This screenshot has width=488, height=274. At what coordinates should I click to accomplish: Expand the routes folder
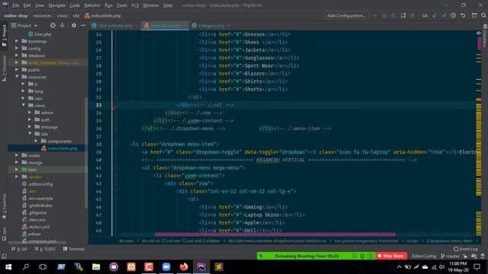click(x=17, y=155)
